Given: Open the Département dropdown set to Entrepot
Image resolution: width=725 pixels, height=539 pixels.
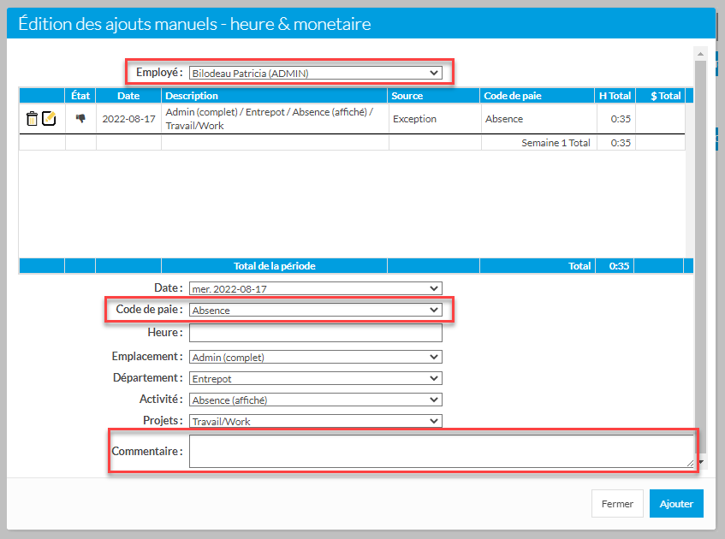Looking at the screenshot, I should pyautogui.click(x=315, y=379).
